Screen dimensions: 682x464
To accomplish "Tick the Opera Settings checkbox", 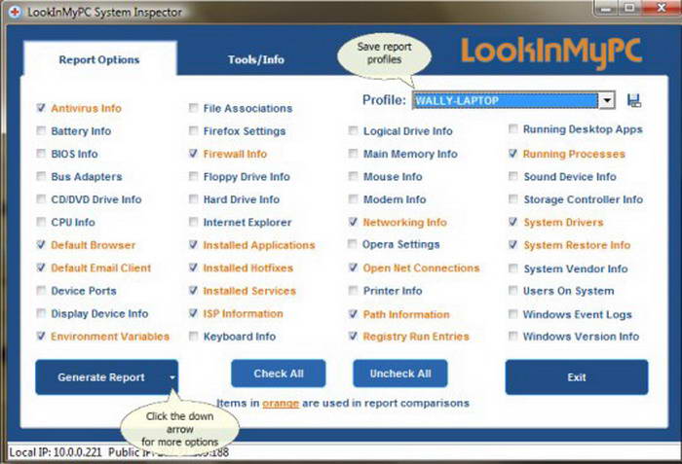I will 353,244.
